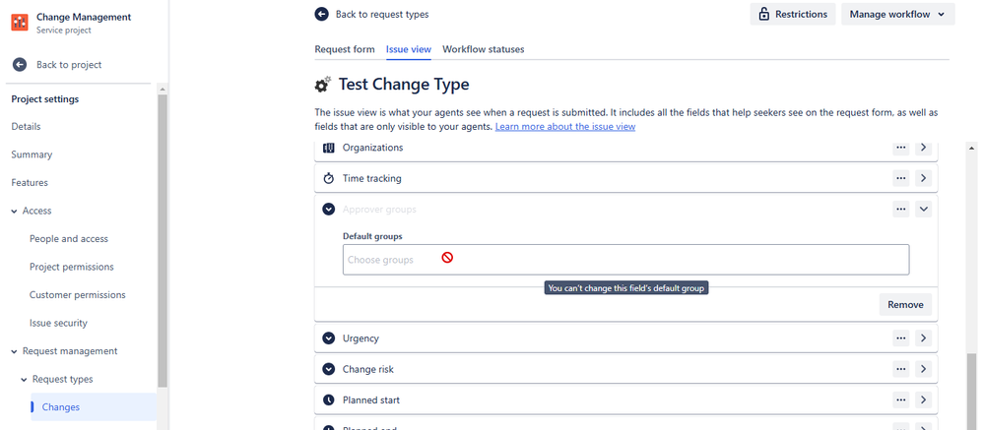
Task: Click the Organizations field icon
Action: pyautogui.click(x=329, y=148)
